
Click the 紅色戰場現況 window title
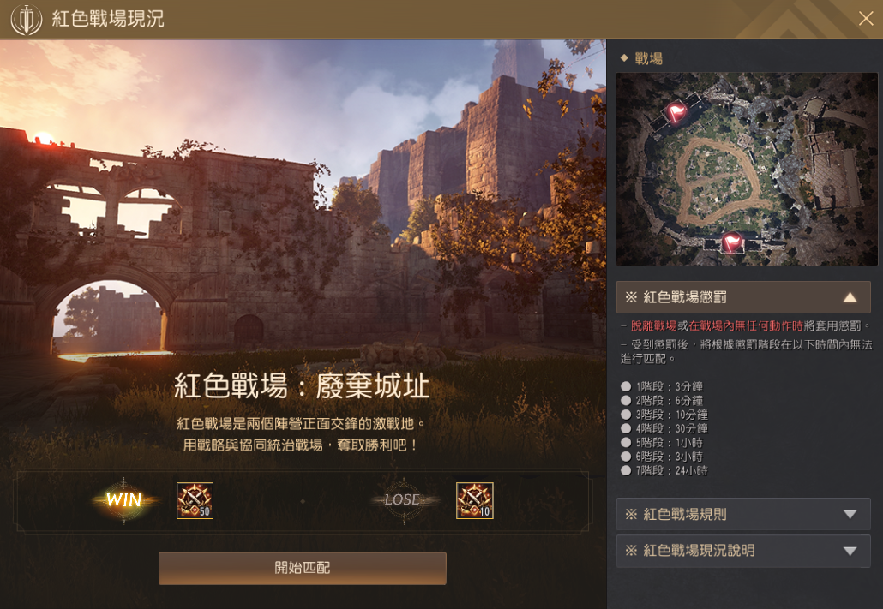[108, 19]
